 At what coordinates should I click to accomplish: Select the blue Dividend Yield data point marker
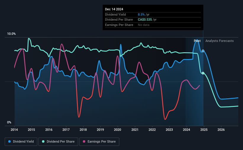coord(203,51)
